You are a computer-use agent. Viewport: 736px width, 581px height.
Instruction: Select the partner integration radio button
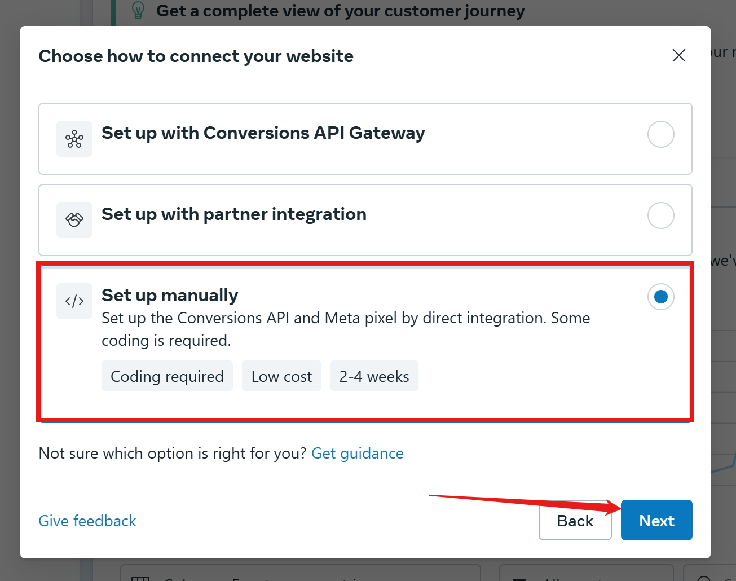click(x=660, y=215)
